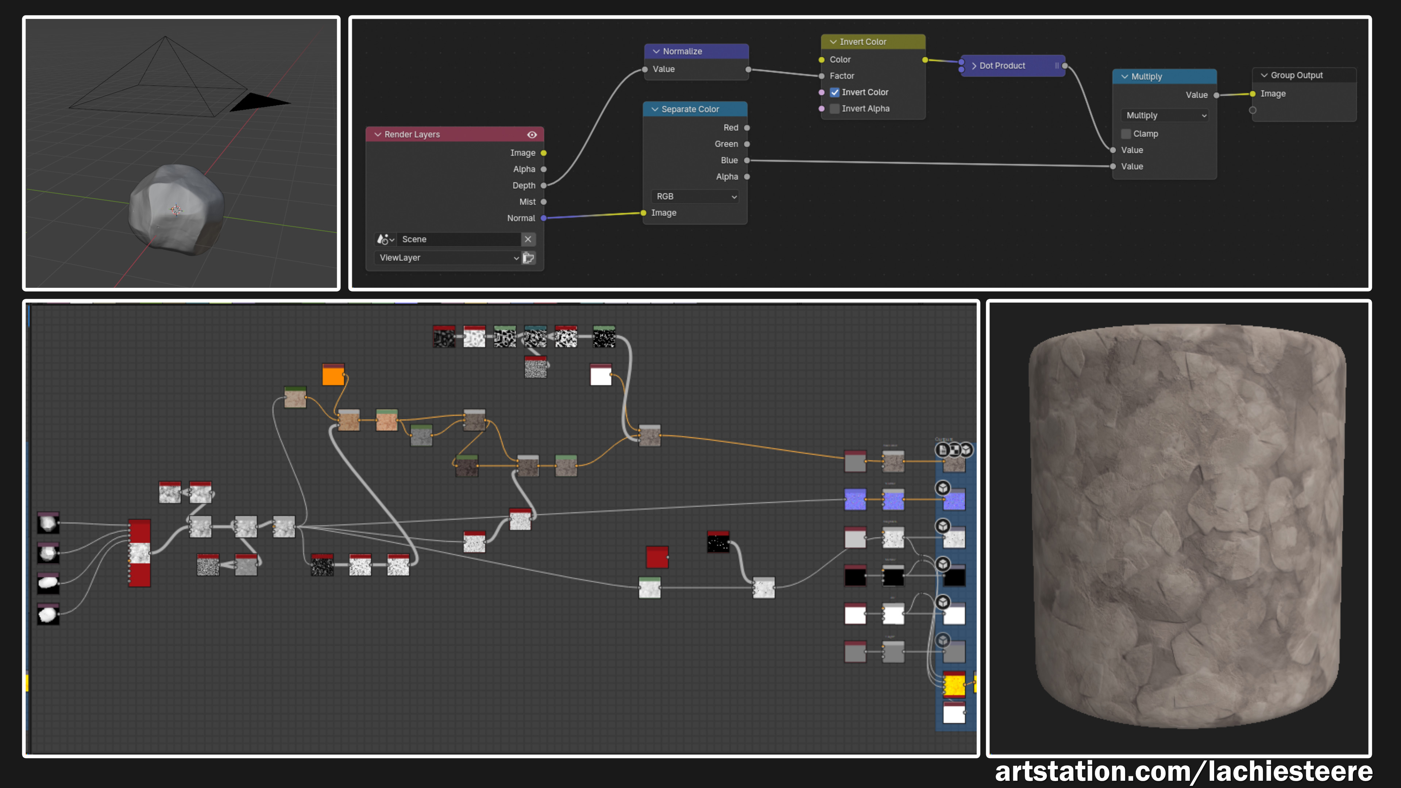Click the cube preview icon on the blue normal output

(942, 488)
